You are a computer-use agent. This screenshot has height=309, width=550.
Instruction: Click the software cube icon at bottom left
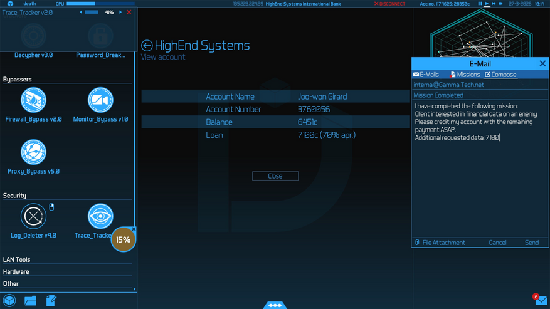tap(9, 301)
